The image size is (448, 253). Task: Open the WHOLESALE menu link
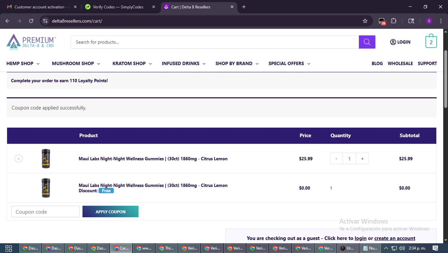coord(400,64)
